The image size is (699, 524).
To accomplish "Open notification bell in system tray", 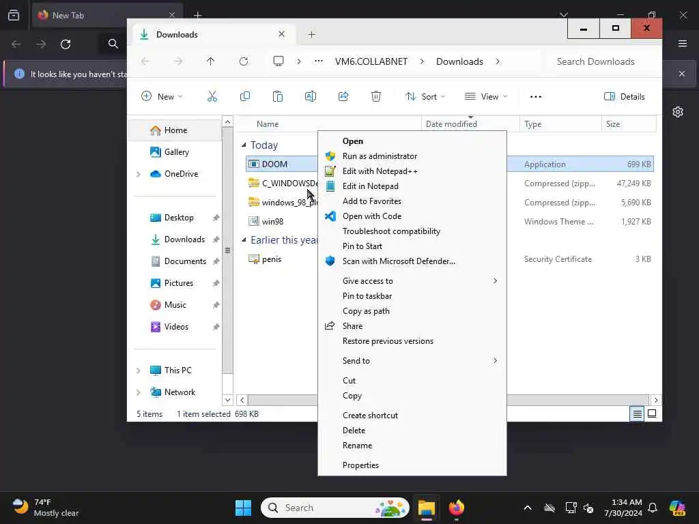I will (x=653, y=508).
